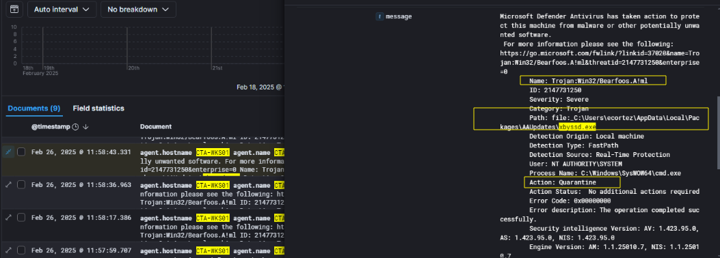
Task: Click Process Name cmd.exe line
Action: coord(604,173)
